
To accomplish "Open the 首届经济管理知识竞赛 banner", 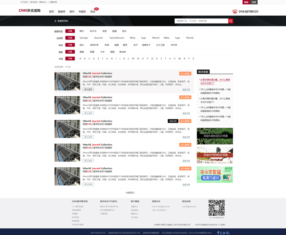I will [215, 155].
